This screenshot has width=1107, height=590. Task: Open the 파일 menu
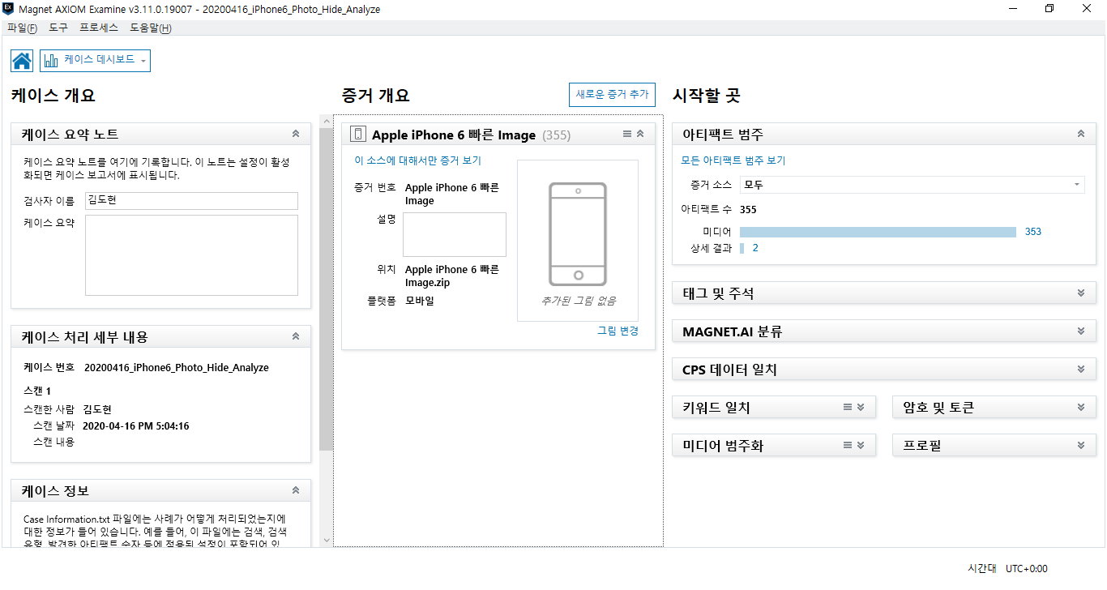pyautogui.click(x=22, y=28)
